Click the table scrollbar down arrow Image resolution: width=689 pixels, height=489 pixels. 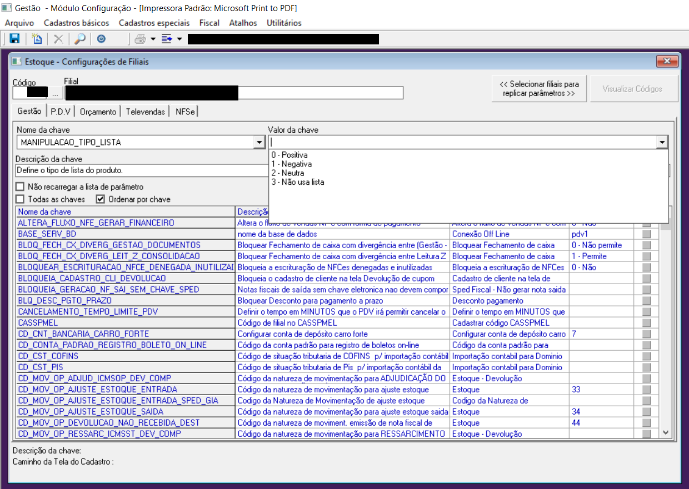coord(666,433)
